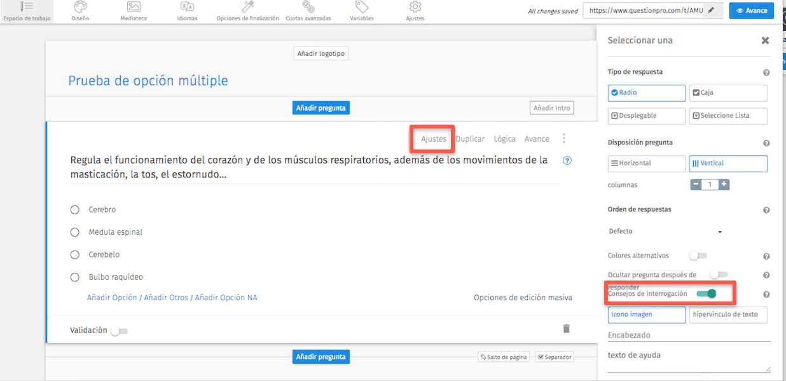Show help for Colores alternativos
This screenshot has width=786, height=381.
pyautogui.click(x=766, y=256)
